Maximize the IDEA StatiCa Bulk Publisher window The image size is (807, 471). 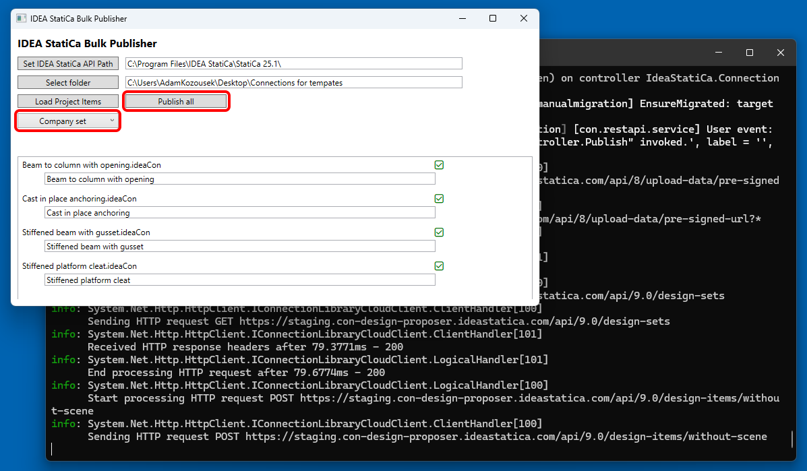[x=493, y=19]
